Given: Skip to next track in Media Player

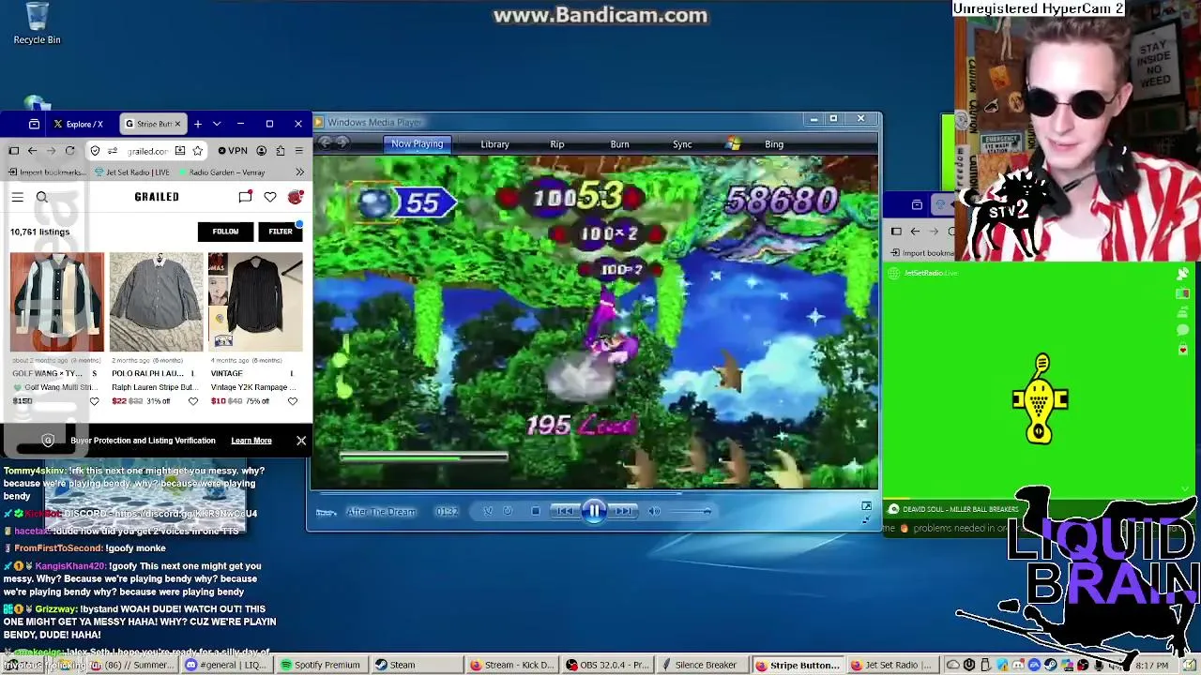Looking at the screenshot, I should coord(623,511).
